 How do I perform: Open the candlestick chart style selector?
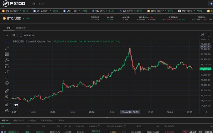pos(14,35)
